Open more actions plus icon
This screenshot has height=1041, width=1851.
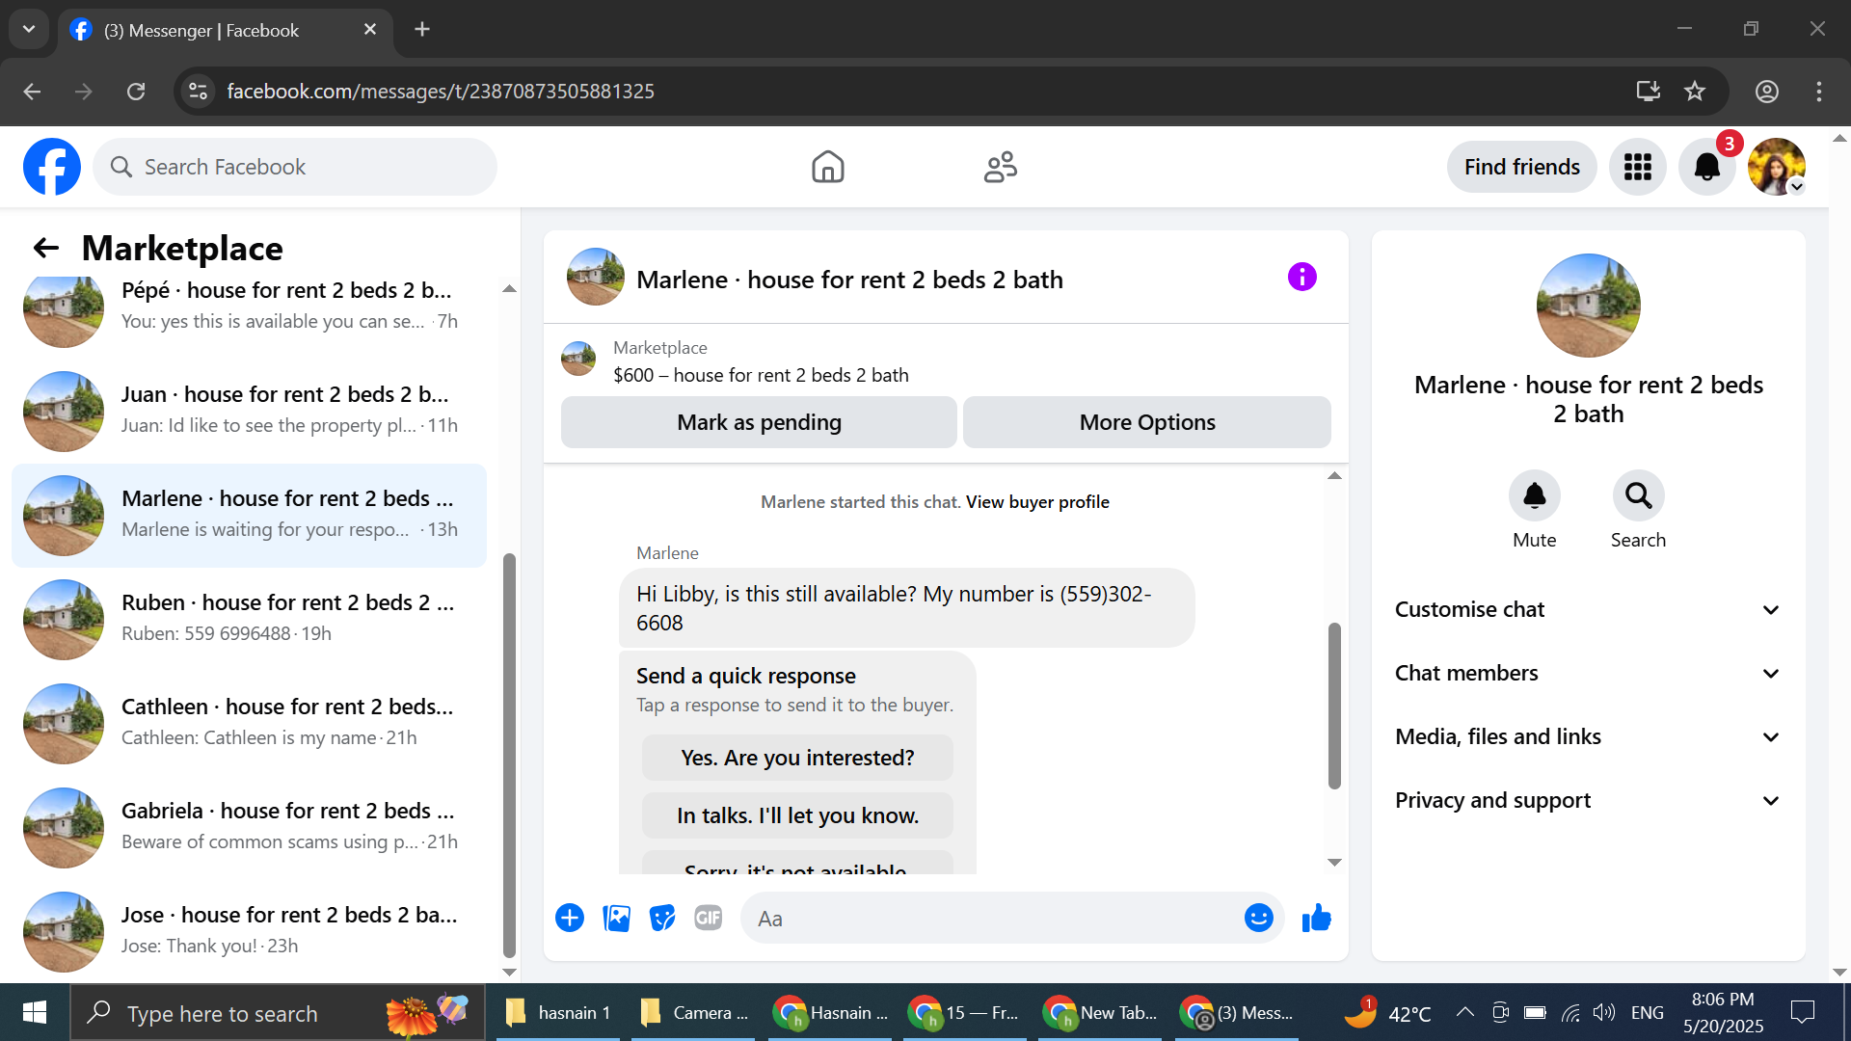(570, 919)
